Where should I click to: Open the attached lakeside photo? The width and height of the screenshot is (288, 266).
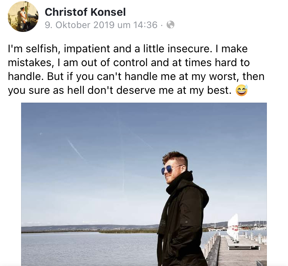tap(144, 184)
